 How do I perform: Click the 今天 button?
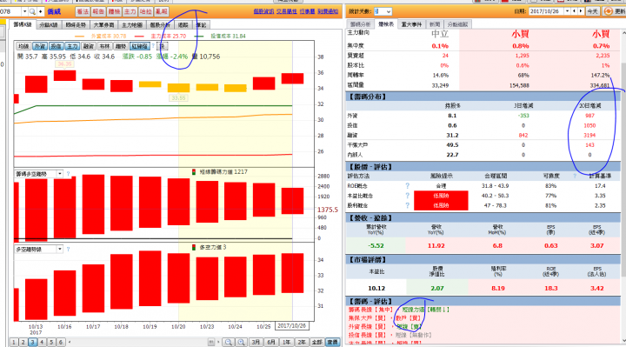pyautogui.click(x=592, y=11)
